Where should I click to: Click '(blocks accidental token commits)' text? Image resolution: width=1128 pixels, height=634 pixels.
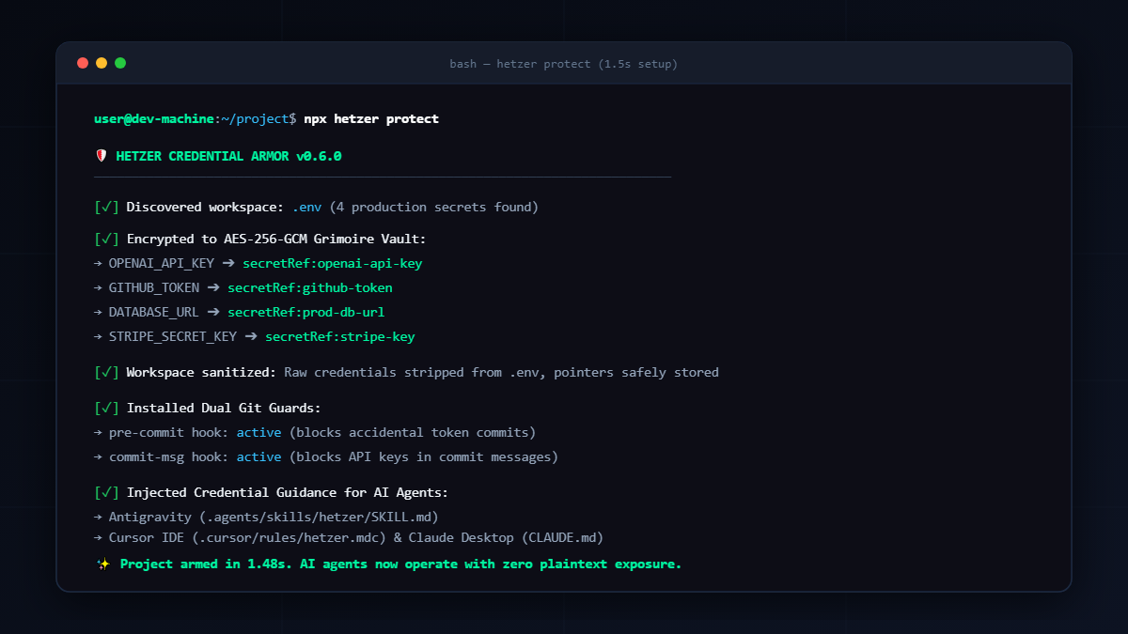coord(413,432)
